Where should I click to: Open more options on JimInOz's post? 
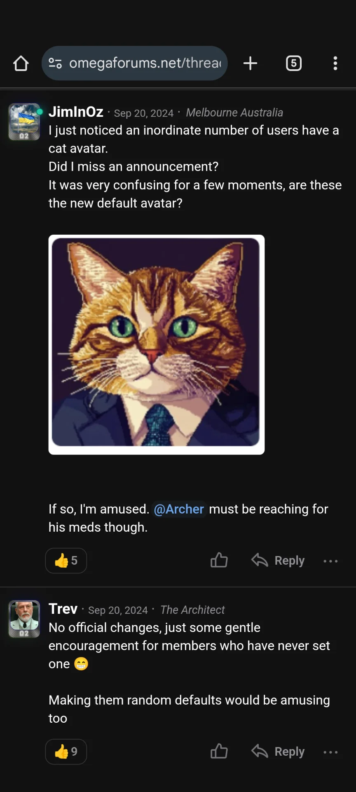330,561
